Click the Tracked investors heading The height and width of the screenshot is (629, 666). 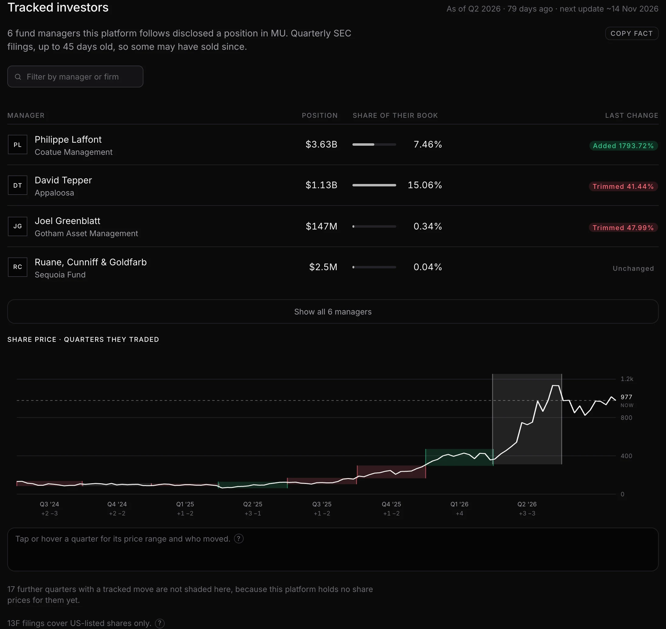pyautogui.click(x=58, y=7)
